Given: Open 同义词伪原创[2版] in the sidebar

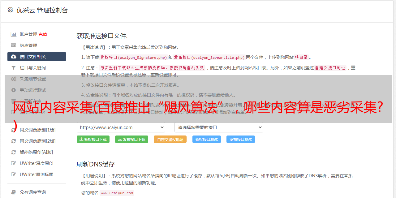Looking at the screenshot, I should point(38,141).
